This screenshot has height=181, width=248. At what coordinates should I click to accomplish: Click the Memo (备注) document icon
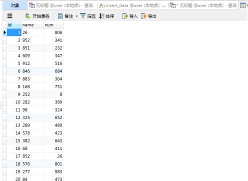pos(60,16)
